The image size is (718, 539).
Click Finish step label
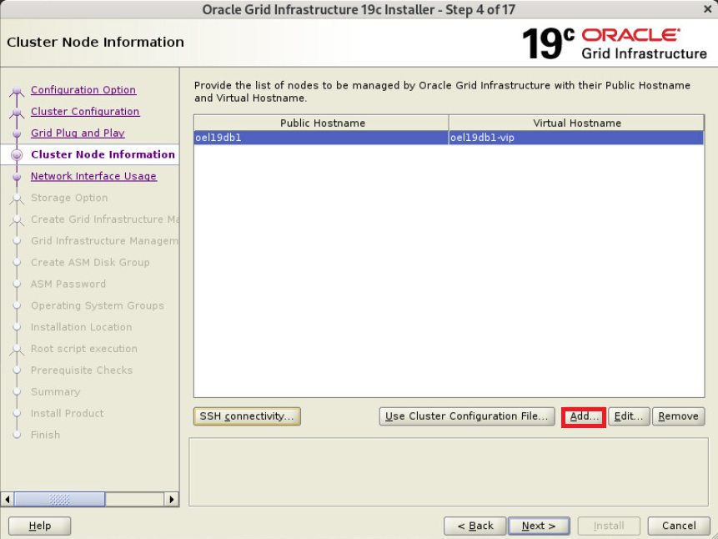click(45, 435)
